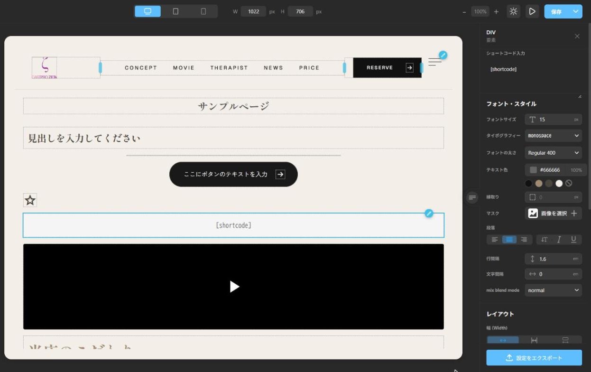591x372 pixels.
Task: Click the NEWS nav item
Action: [x=273, y=68]
